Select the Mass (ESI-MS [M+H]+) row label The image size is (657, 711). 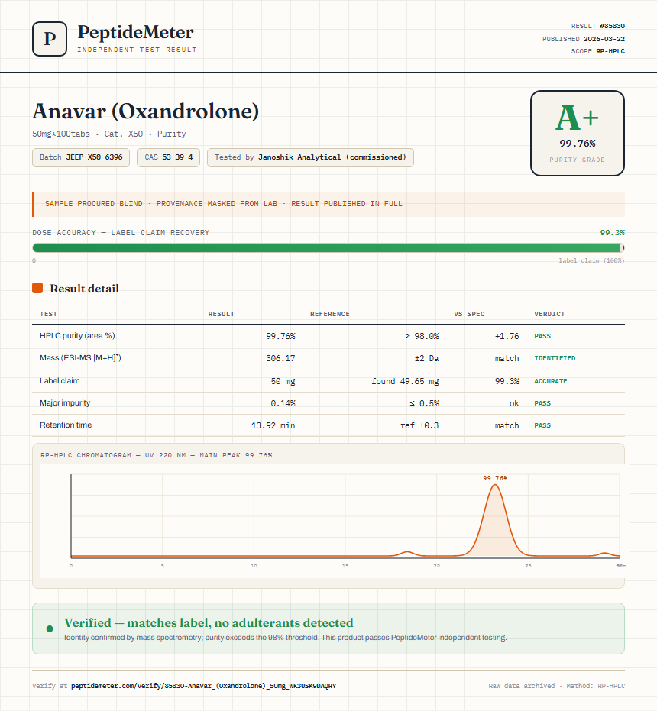[x=80, y=357]
